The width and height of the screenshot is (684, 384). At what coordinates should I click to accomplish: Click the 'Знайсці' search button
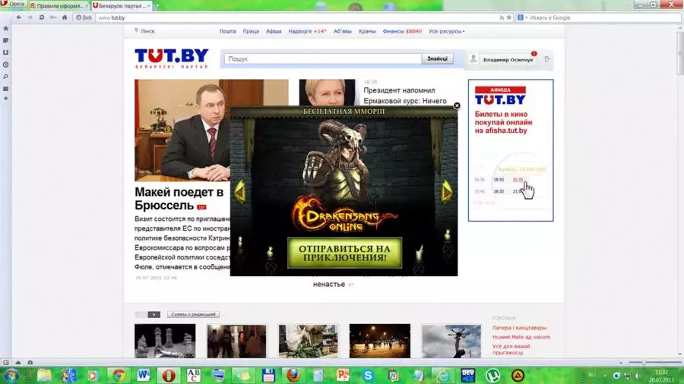click(437, 58)
